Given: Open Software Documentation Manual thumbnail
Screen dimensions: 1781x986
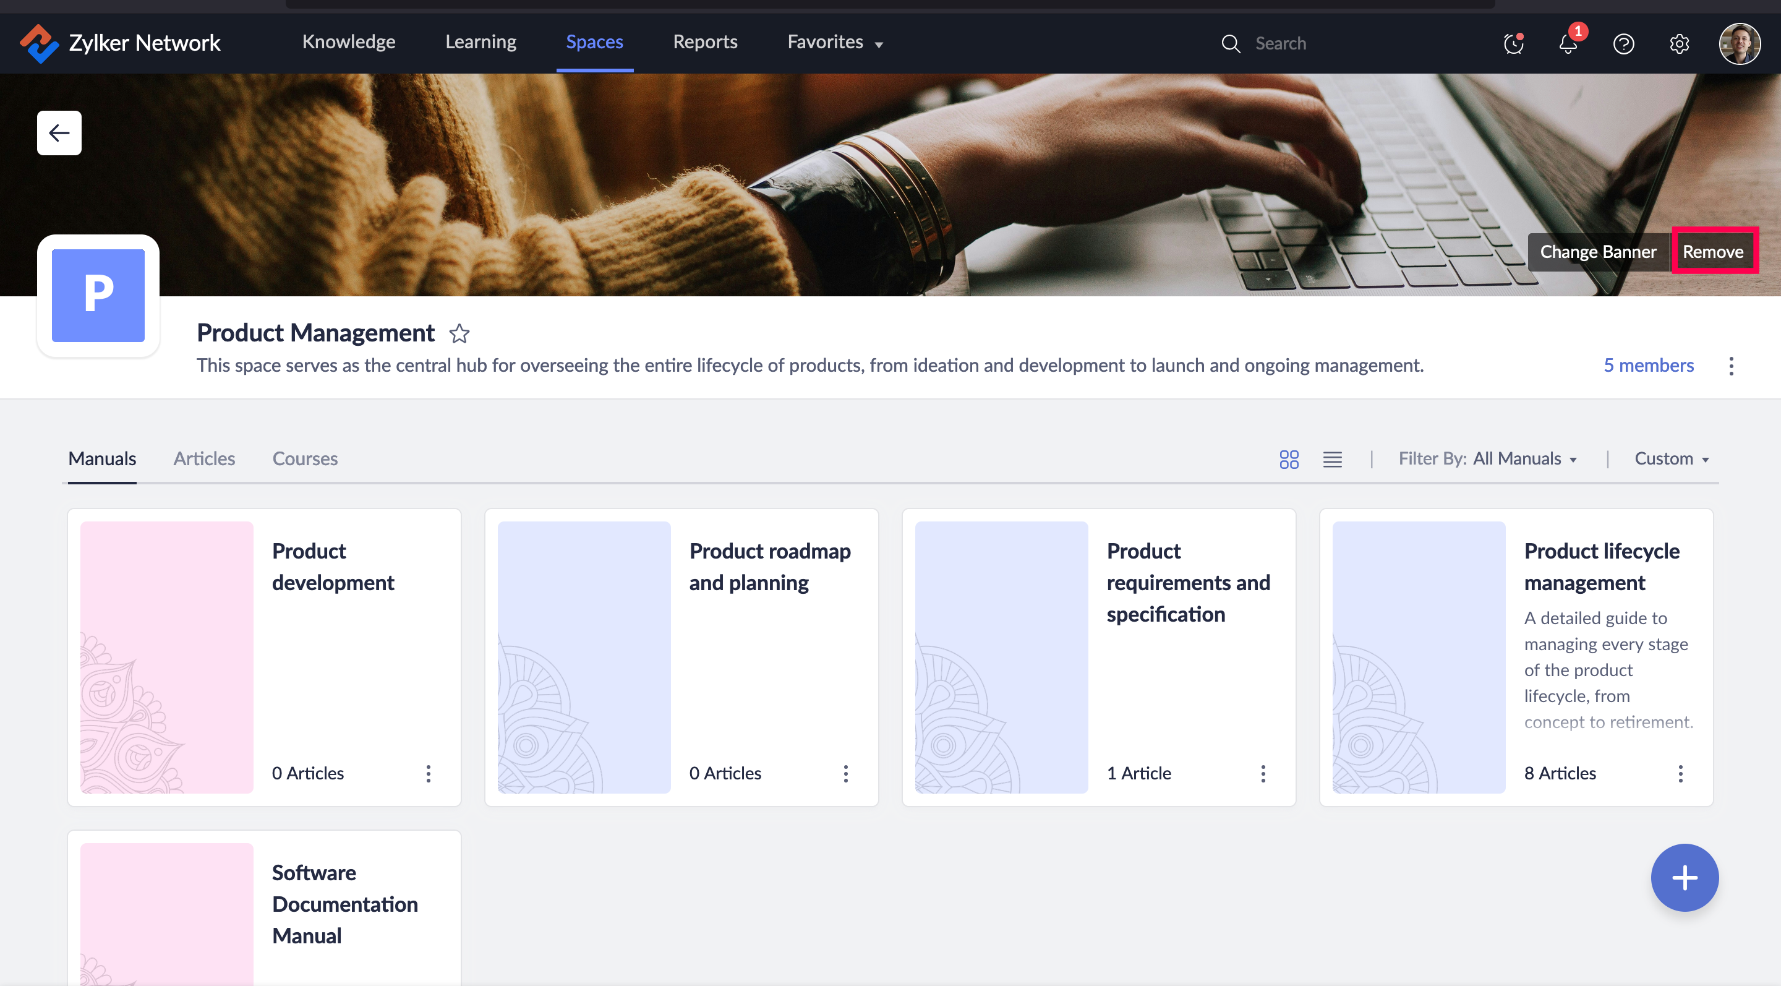Looking at the screenshot, I should [x=166, y=914].
